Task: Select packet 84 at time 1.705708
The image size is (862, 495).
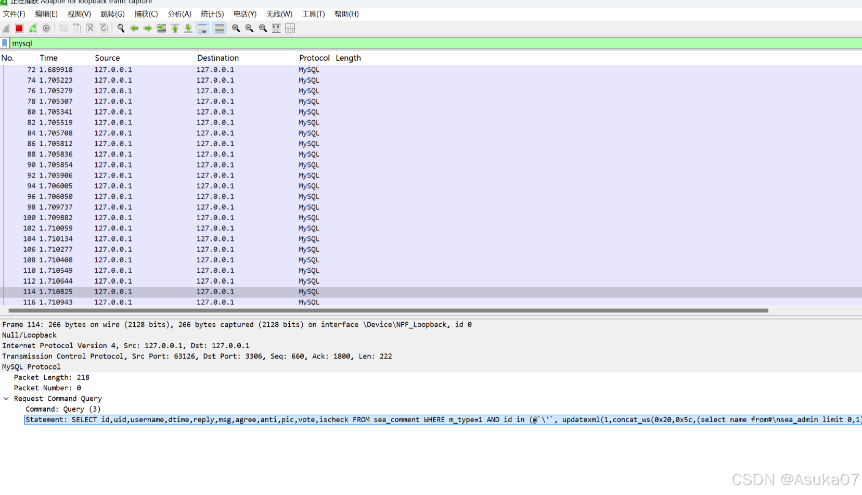Action: click(431, 133)
